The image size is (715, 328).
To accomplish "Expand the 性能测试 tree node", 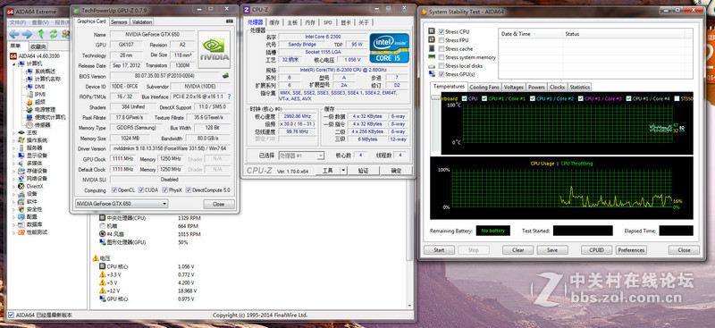I will coord(14,232).
